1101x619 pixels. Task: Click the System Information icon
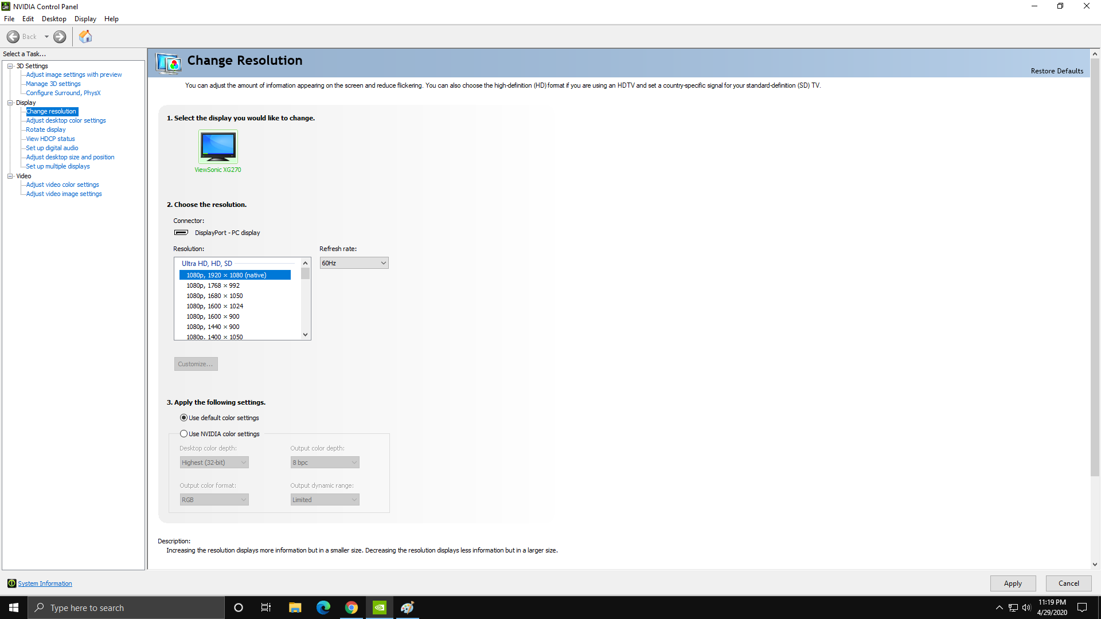[11, 583]
